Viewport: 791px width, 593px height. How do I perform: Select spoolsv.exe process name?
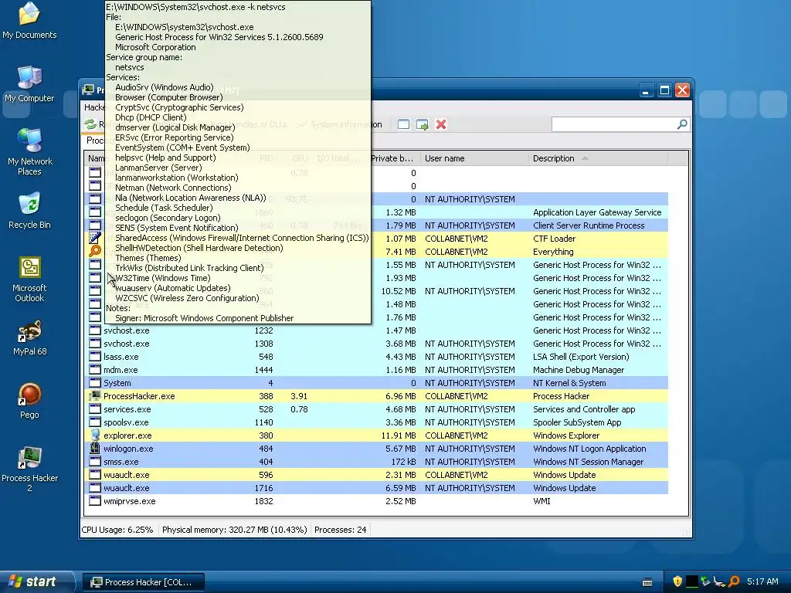pos(126,422)
